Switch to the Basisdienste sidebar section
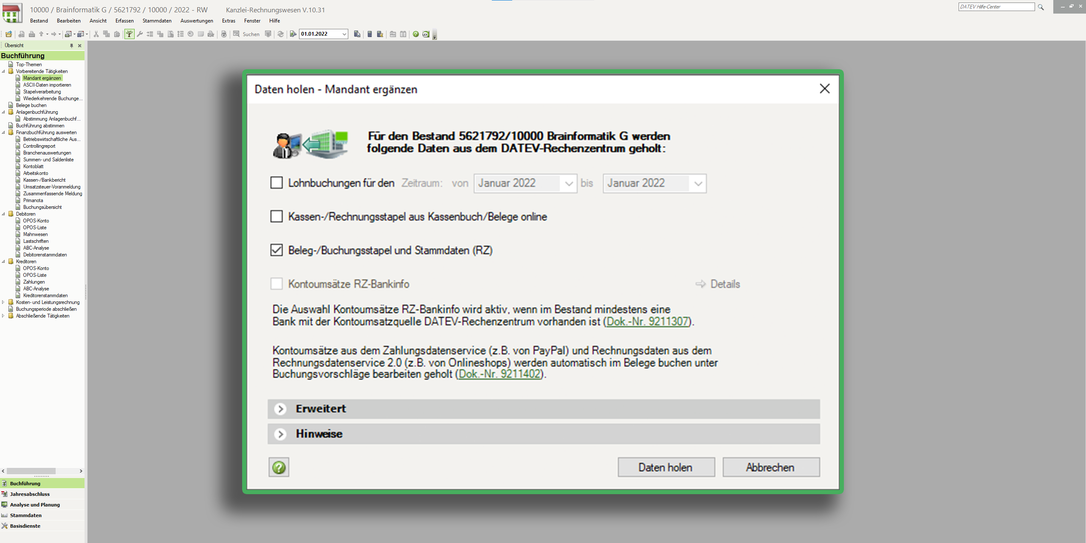Viewport: 1086px width, 543px height. tap(42, 526)
